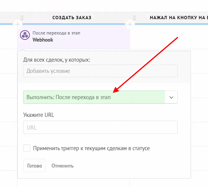Click plus icon between the two stage columns
Viewport: 208px width, 187px height.
pos(130,24)
